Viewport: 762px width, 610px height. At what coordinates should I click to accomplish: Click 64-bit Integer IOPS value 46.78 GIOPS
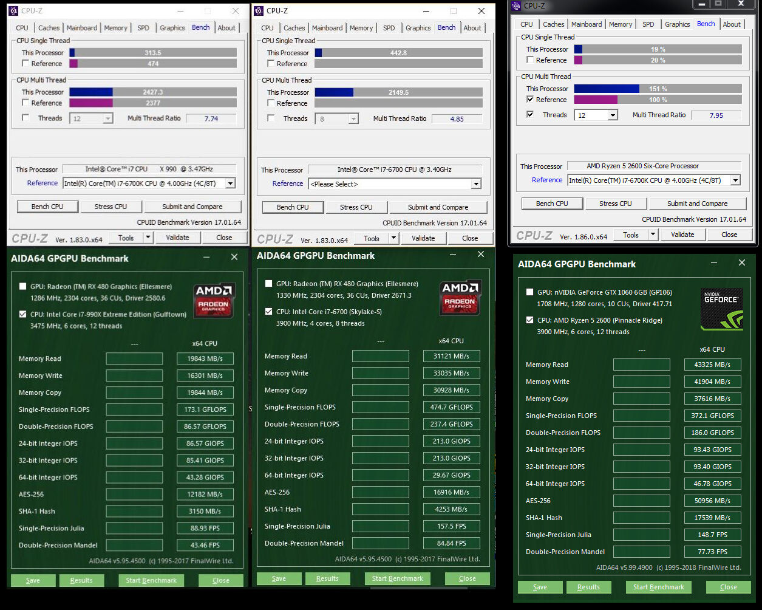tap(713, 484)
